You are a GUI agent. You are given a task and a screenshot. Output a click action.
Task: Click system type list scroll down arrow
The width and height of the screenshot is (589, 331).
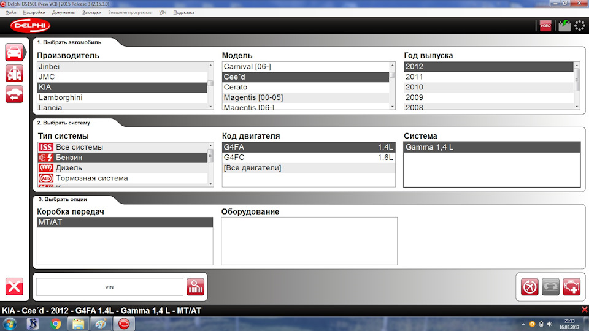(210, 183)
